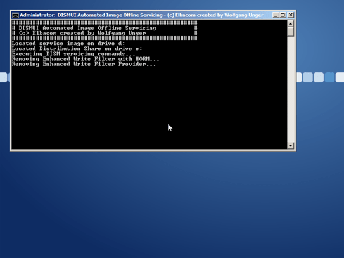This screenshot has height=258, width=344.
Task: Click the '(c) Elbacom created by Wolfgang Unger' console line
Action: tap(82, 33)
